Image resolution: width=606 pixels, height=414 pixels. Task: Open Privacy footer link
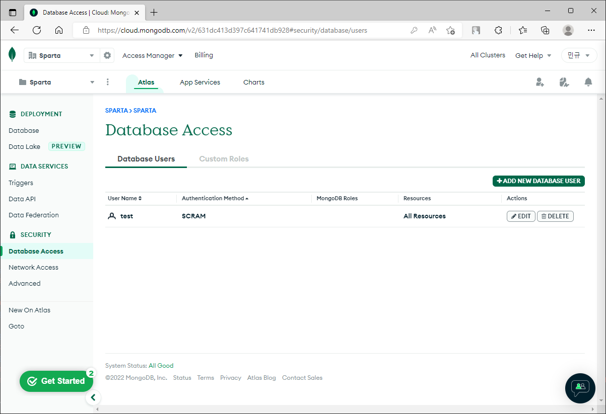pyautogui.click(x=231, y=378)
